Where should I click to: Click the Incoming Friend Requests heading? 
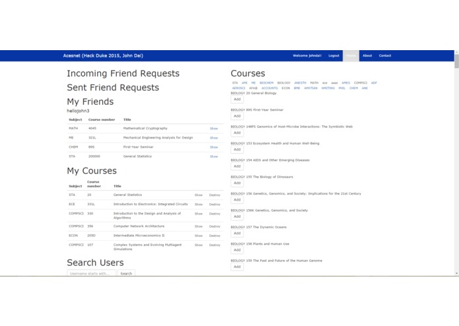[123, 73]
